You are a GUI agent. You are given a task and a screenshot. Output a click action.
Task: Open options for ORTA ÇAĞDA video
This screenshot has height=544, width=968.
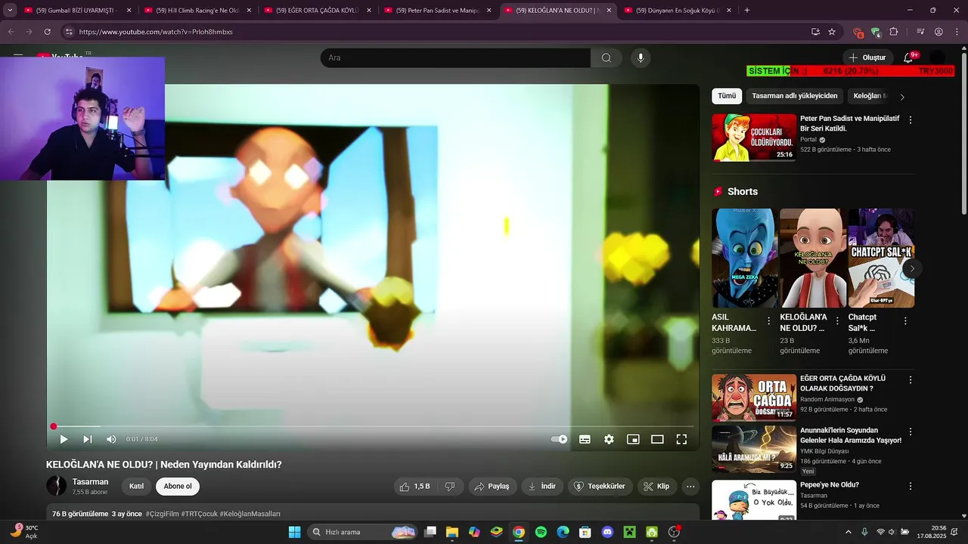pyautogui.click(x=911, y=380)
